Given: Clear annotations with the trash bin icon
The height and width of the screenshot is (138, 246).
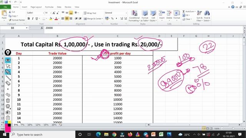Looking at the screenshot, I should (x=8, y=100).
